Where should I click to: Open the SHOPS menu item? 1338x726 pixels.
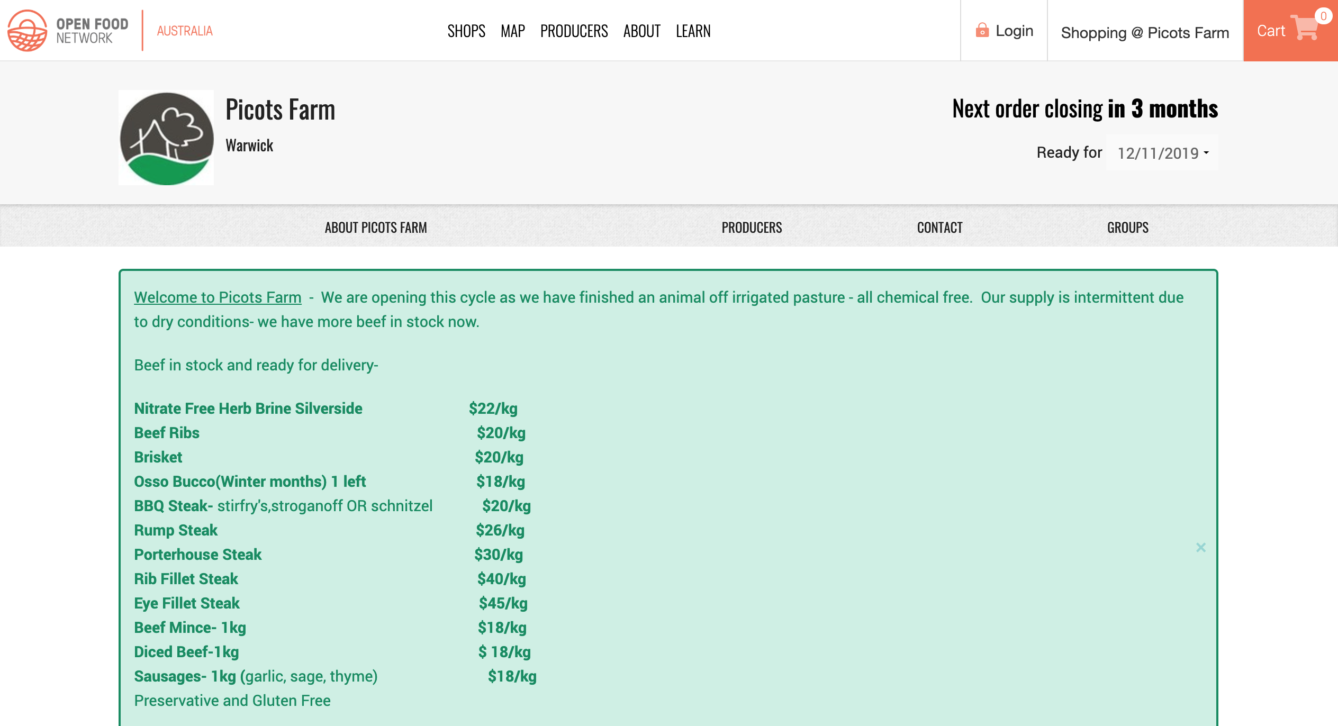466,31
